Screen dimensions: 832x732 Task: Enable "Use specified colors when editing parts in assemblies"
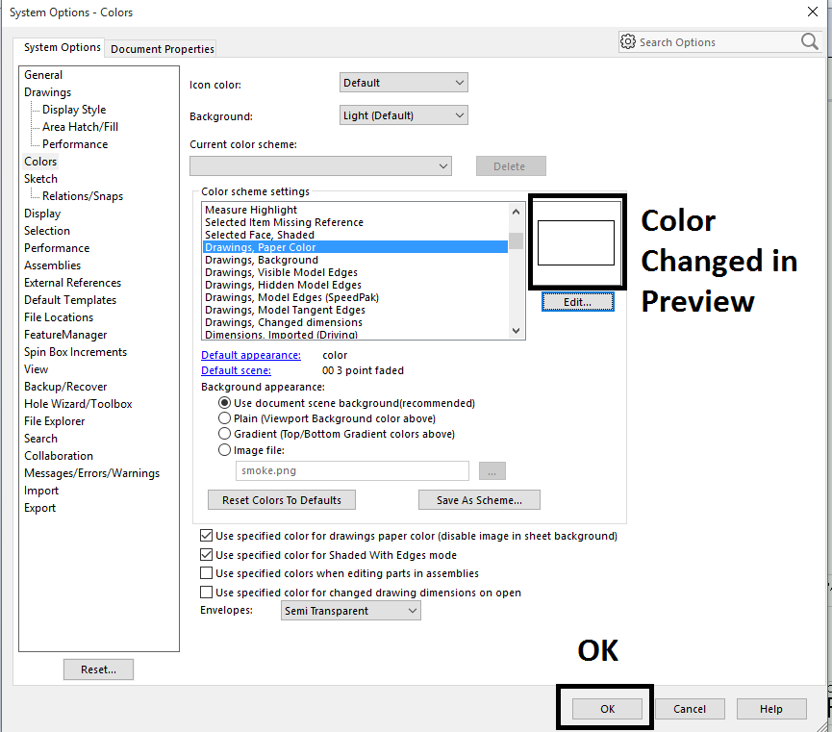208,573
